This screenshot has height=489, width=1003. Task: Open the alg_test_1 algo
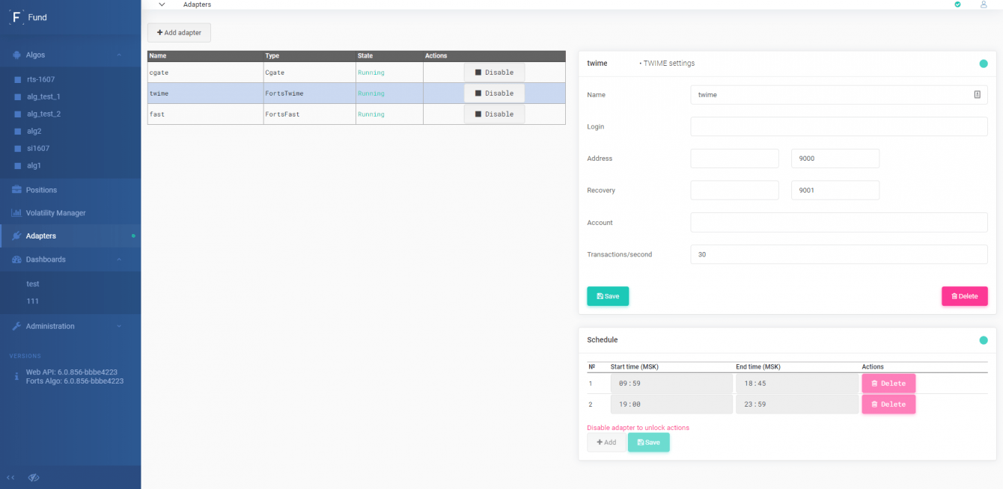click(x=43, y=96)
